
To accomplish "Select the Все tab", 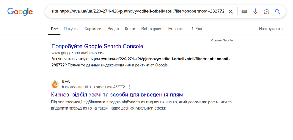I will click(54, 29).
